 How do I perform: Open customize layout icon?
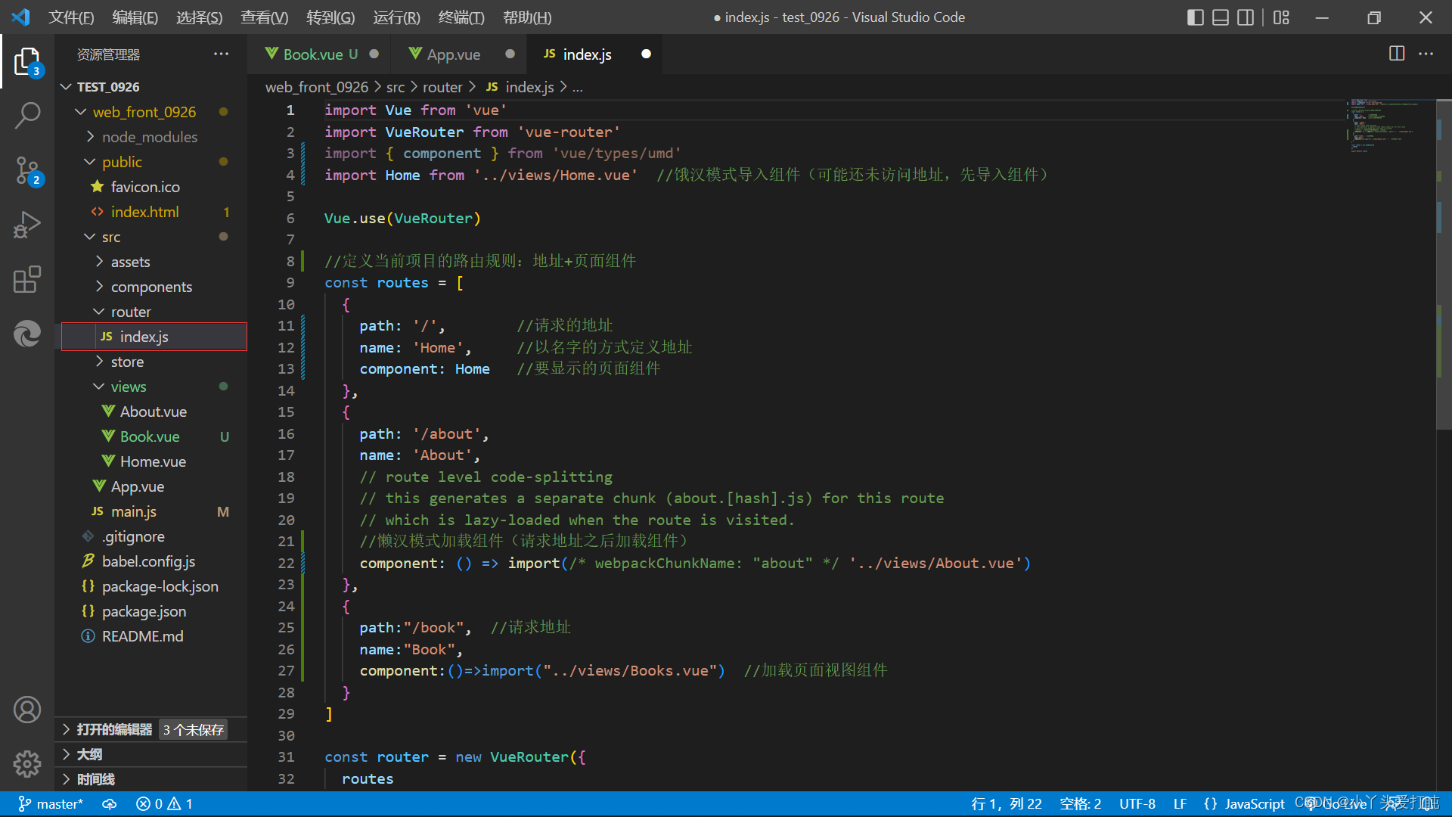[x=1281, y=17]
